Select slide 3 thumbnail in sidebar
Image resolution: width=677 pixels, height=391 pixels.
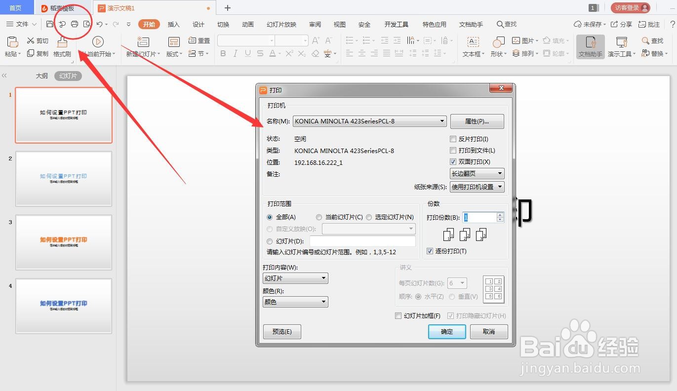(63, 242)
